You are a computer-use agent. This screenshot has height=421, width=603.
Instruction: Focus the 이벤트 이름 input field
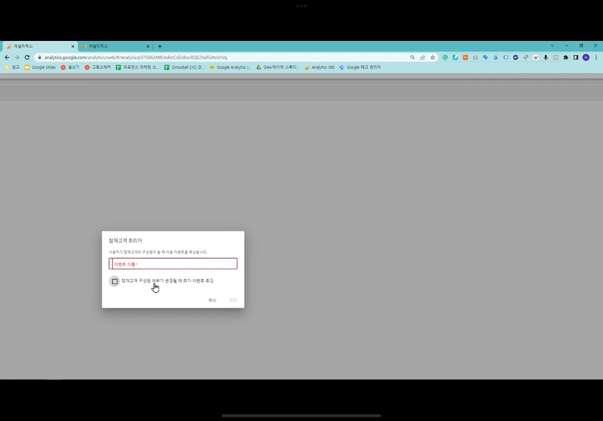pos(173,264)
